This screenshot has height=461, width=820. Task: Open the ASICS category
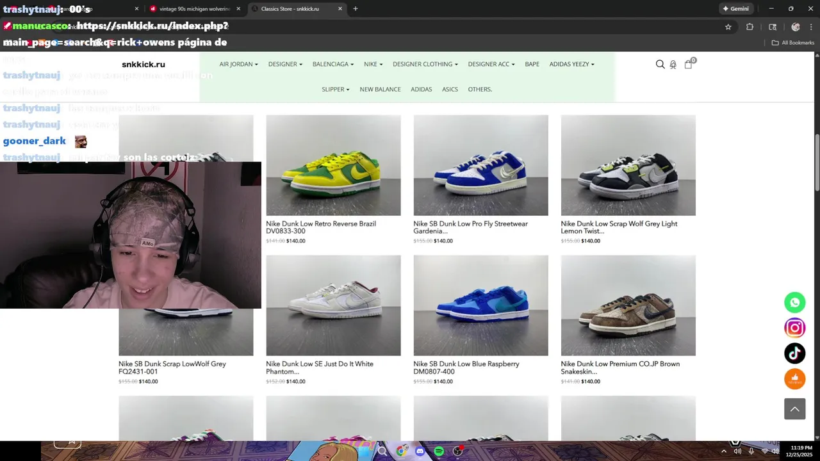pos(450,89)
